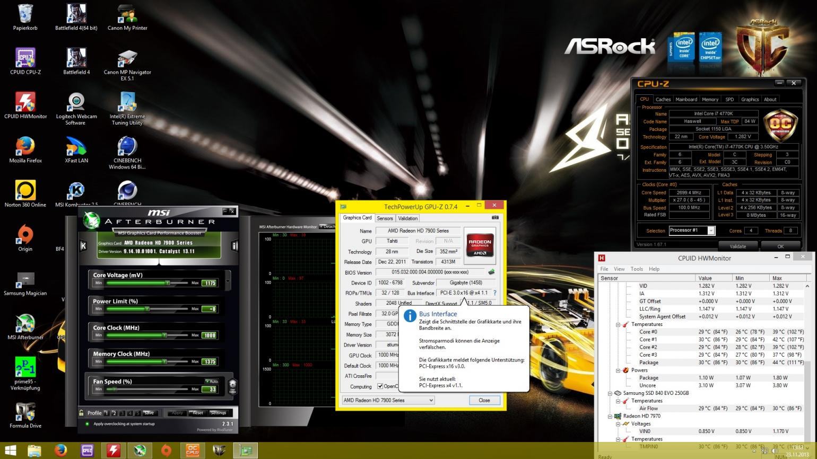Open the Papierkorb recycle bin icon
Screen dimensions: 817x459
pyautogui.click(x=25, y=17)
